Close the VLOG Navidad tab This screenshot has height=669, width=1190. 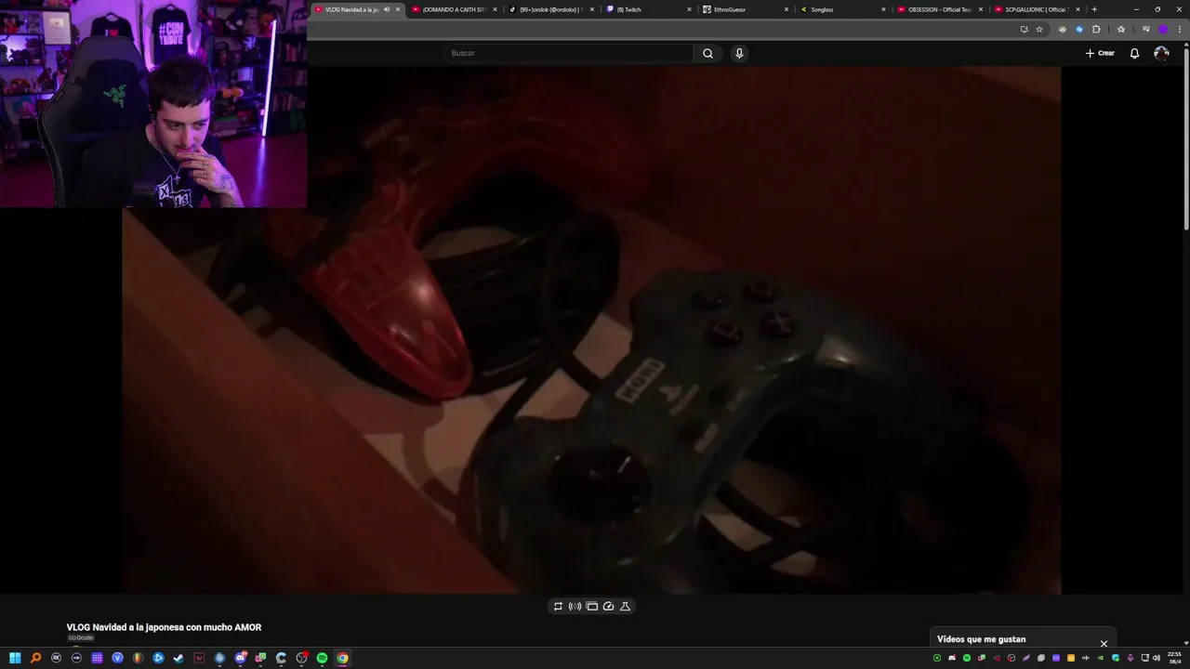(398, 9)
